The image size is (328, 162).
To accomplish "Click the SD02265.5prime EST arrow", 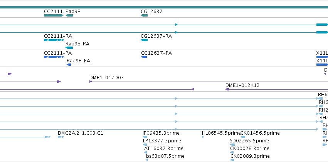I will (x=232, y=145).
